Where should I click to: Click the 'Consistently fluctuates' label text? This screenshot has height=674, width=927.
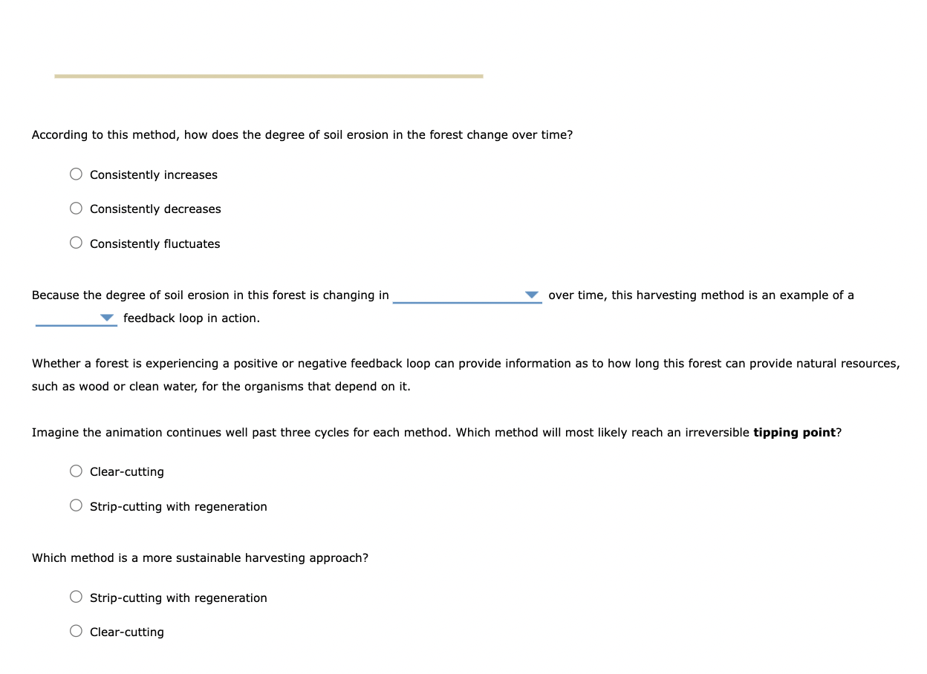[155, 244]
